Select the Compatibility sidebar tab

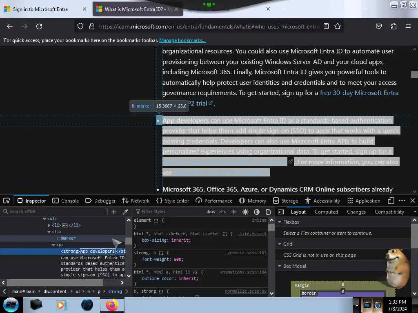[x=389, y=212]
